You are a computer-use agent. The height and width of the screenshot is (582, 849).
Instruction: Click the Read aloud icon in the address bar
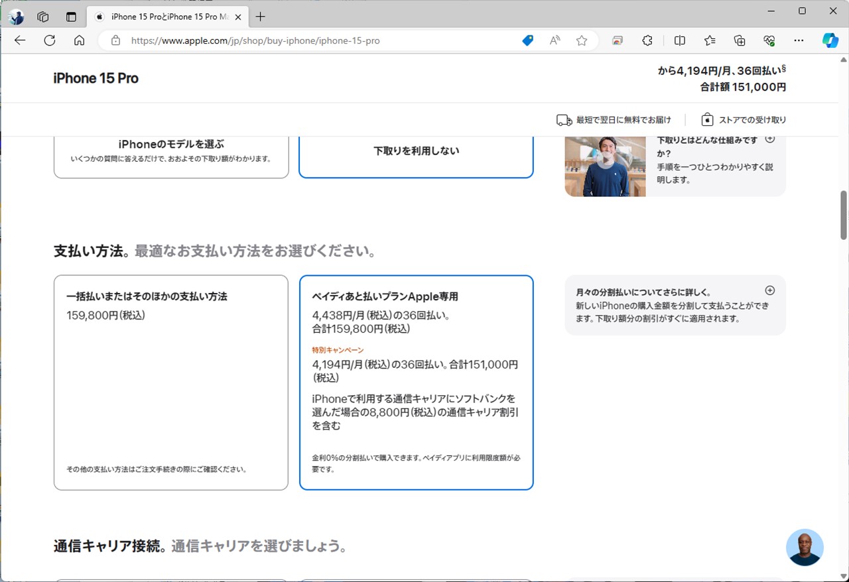pyautogui.click(x=555, y=40)
